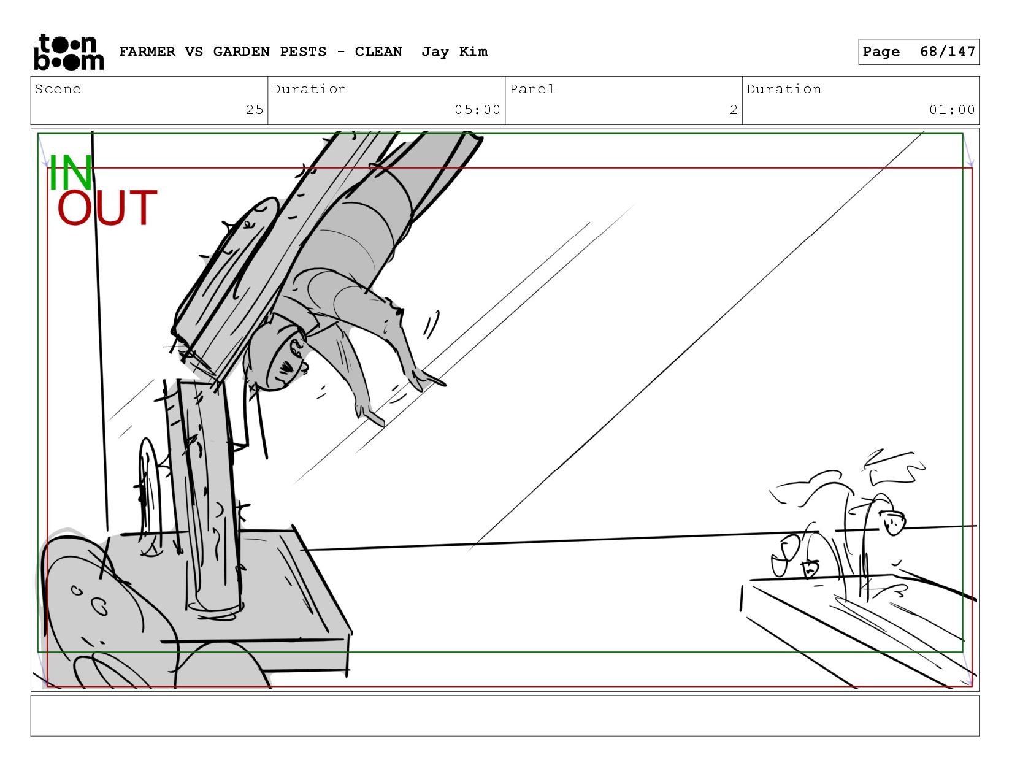
Task: Click the storyboard panel drawing
Action: point(505,409)
